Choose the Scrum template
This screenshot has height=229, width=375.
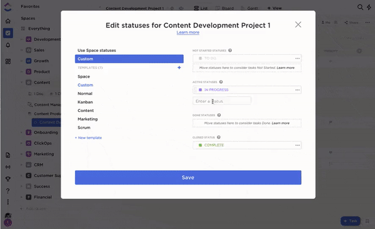point(84,128)
